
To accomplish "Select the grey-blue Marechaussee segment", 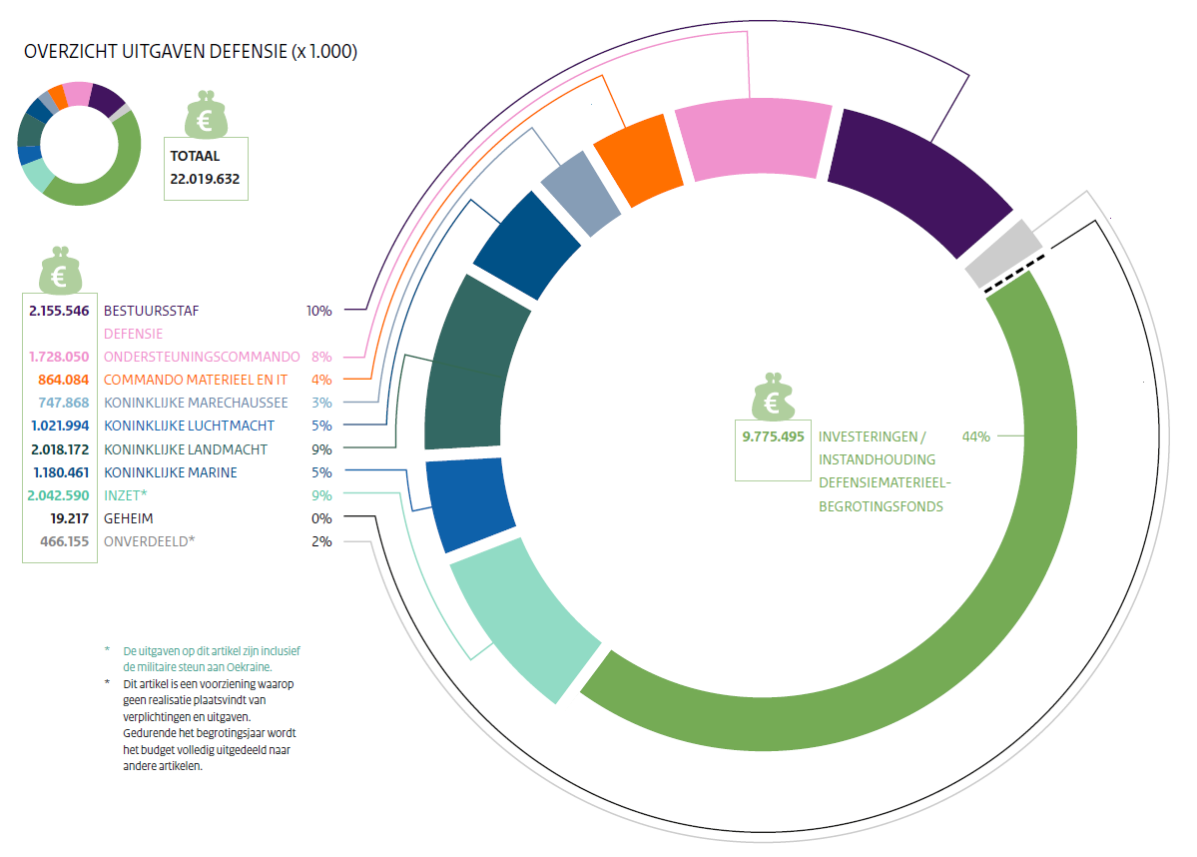I will click(x=581, y=193).
